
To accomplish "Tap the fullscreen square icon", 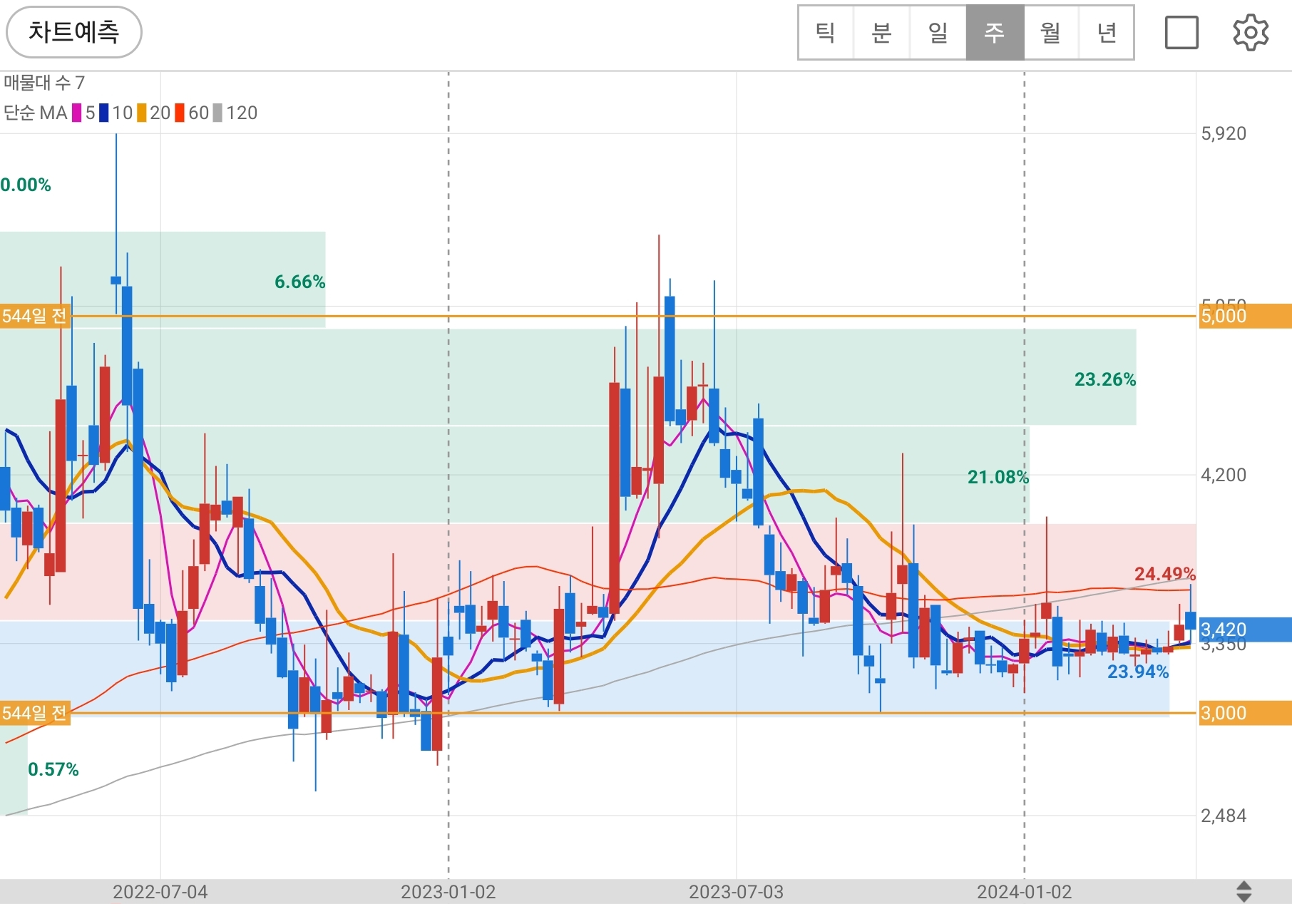I will [1181, 33].
